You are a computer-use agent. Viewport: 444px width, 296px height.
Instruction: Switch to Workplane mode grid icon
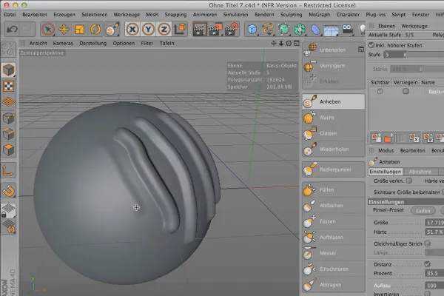coord(8,101)
